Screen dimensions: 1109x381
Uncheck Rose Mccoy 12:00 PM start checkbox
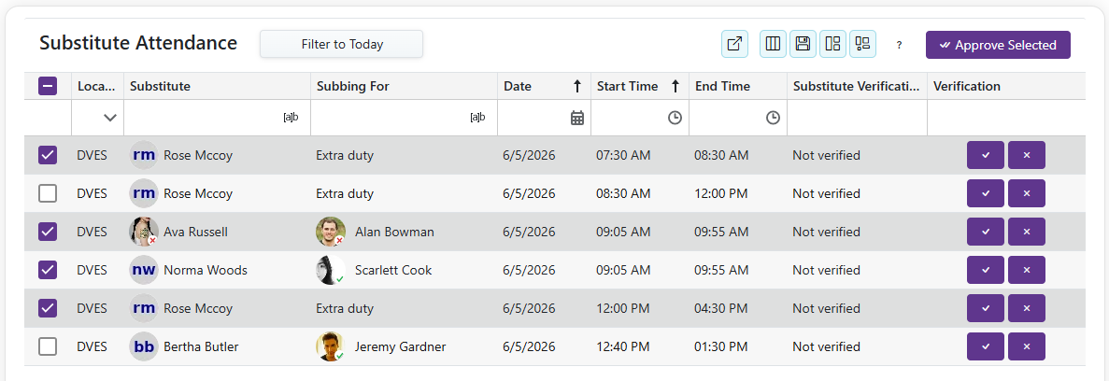coord(48,307)
